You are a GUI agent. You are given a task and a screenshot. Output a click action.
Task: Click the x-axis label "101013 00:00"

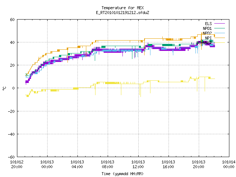click(x=47, y=164)
